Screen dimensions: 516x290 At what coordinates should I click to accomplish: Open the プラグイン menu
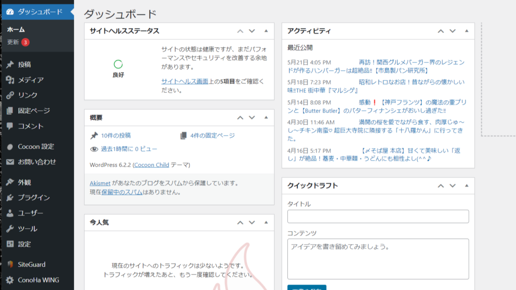pos(34,197)
